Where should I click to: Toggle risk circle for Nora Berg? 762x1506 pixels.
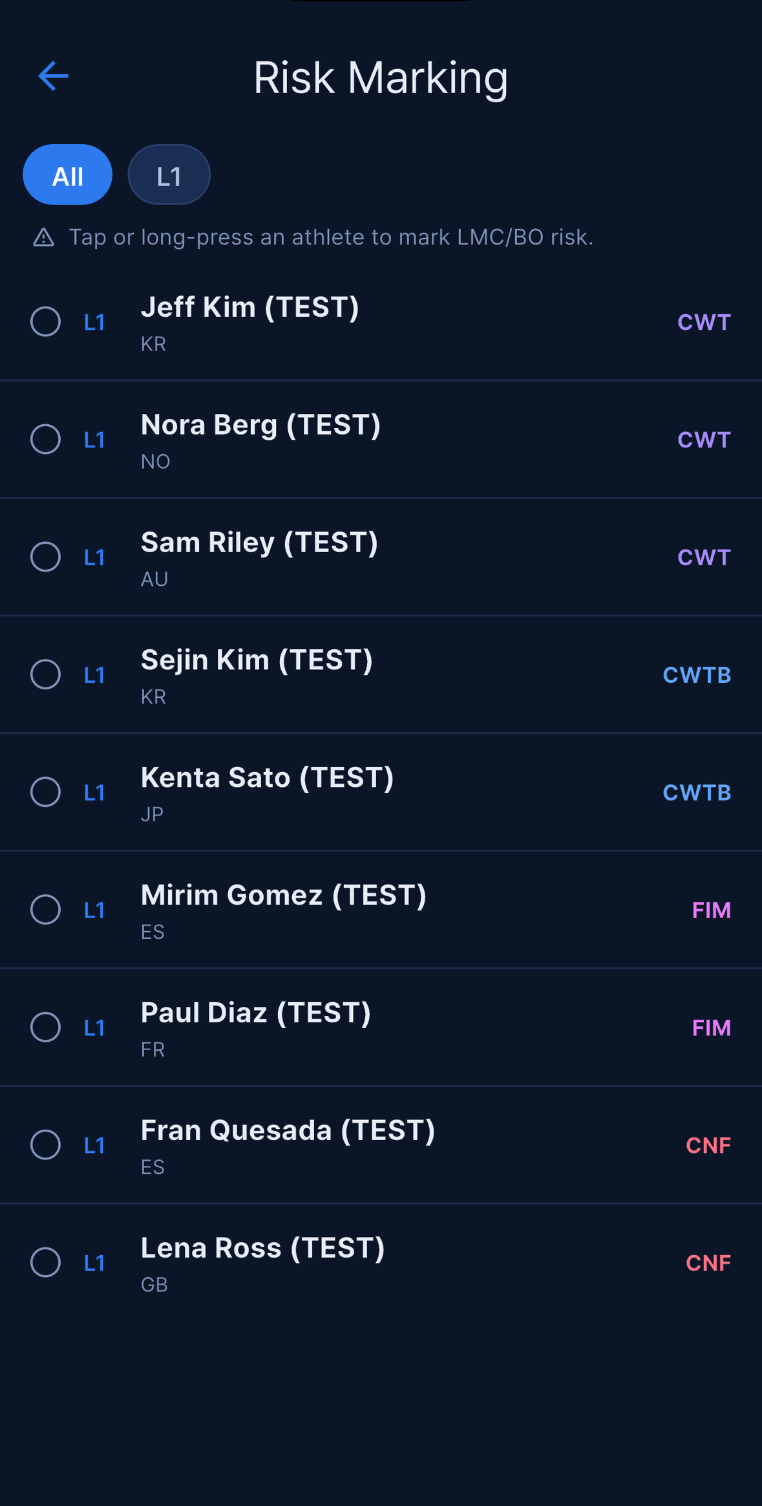coord(46,439)
